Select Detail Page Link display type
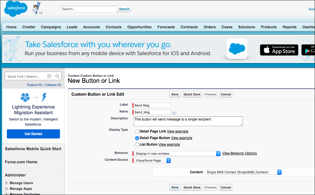The width and height of the screenshot is (315, 195). (137, 132)
